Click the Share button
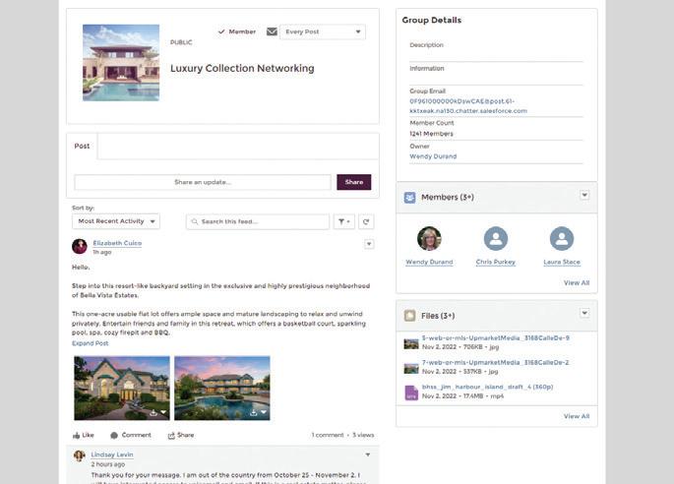Screen dimensions: 674x484 click(354, 182)
